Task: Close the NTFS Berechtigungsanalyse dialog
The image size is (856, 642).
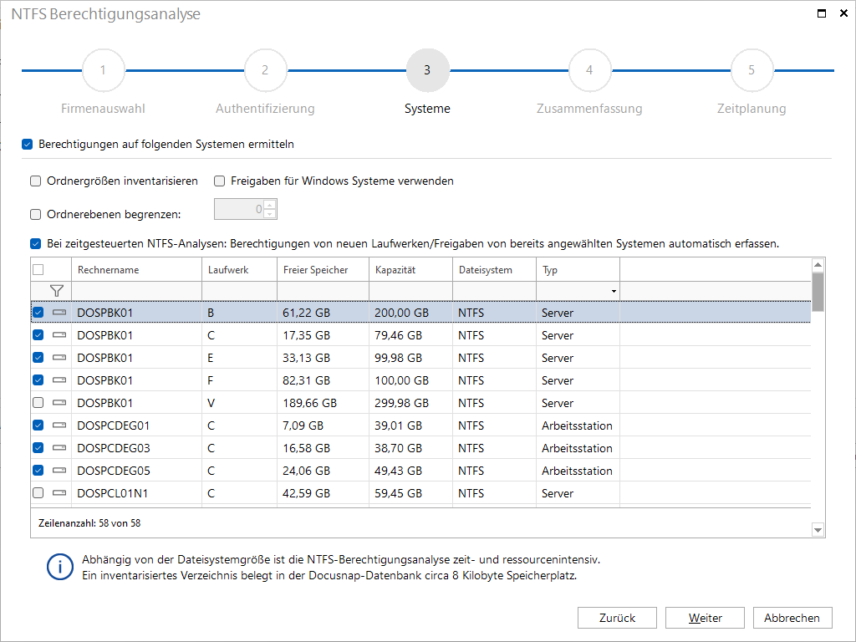Action: click(843, 13)
